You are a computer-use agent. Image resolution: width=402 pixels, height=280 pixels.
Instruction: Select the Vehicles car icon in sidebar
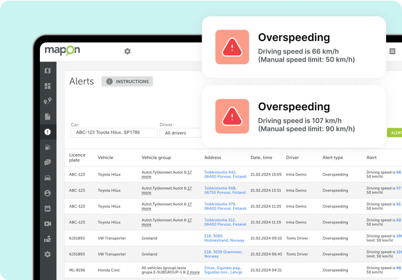(47, 178)
